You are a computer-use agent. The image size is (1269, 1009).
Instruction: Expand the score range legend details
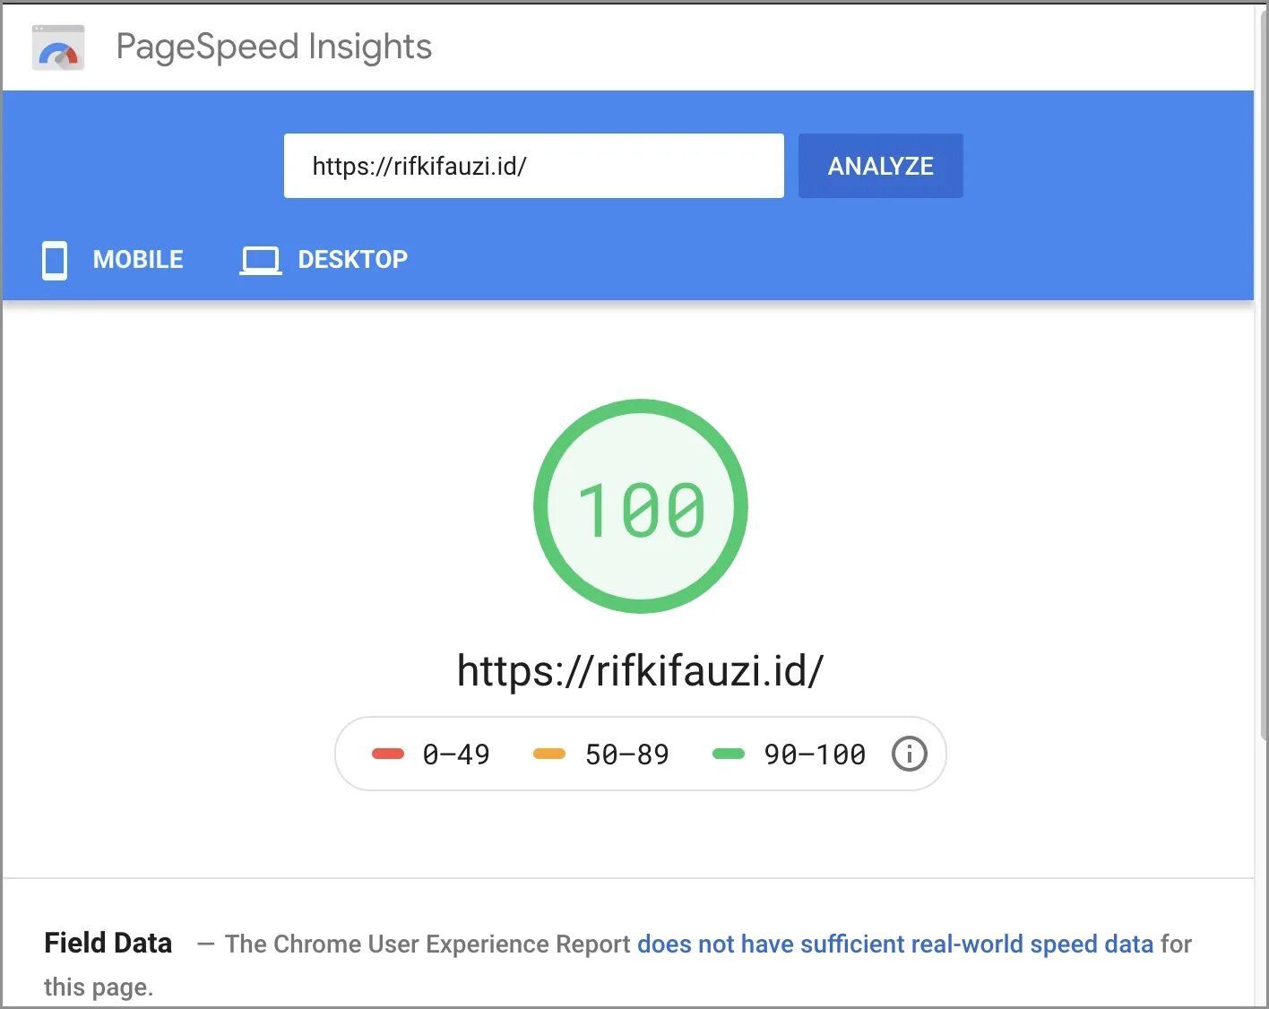[x=909, y=754]
